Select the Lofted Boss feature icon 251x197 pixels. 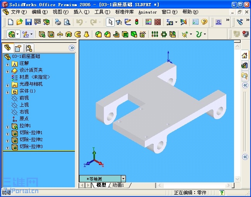(86, 34)
